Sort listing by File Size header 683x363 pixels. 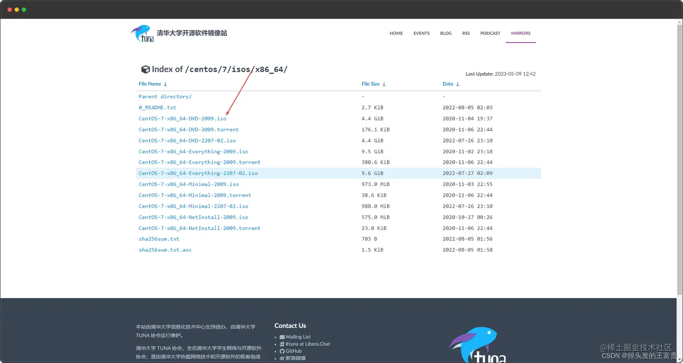tap(370, 84)
